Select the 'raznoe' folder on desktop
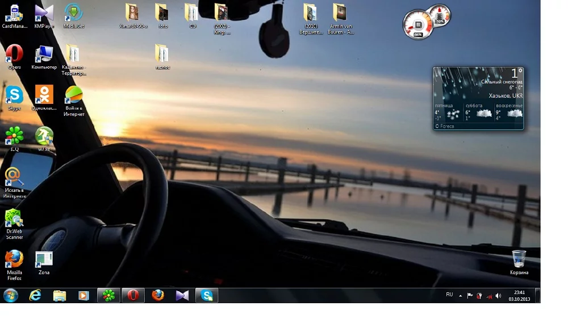568x319 pixels. pos(162,54)
